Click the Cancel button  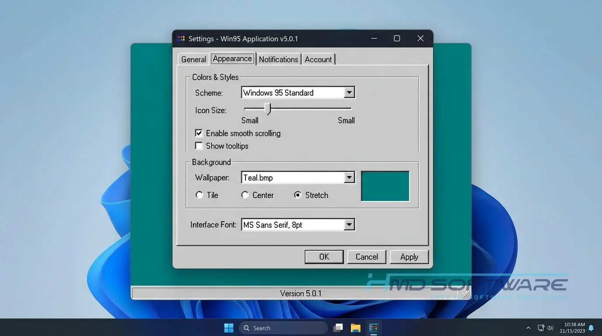(367, 257)
